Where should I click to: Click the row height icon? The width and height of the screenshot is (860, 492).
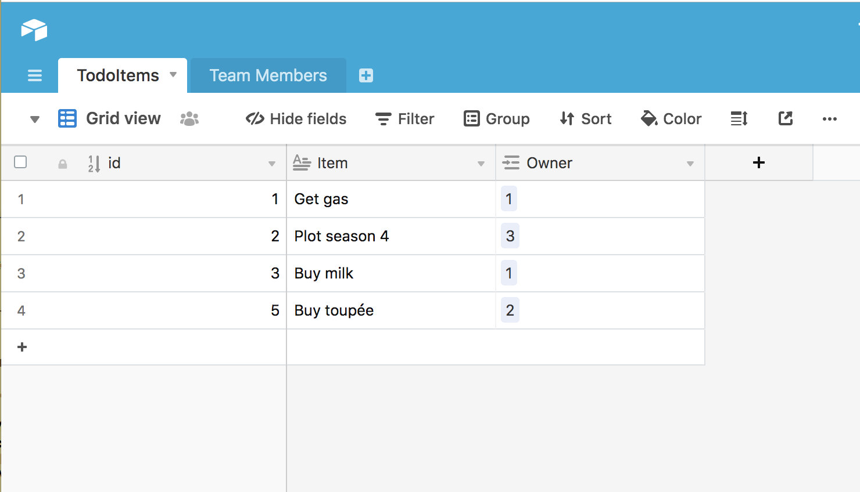click(x=739, y=119)
